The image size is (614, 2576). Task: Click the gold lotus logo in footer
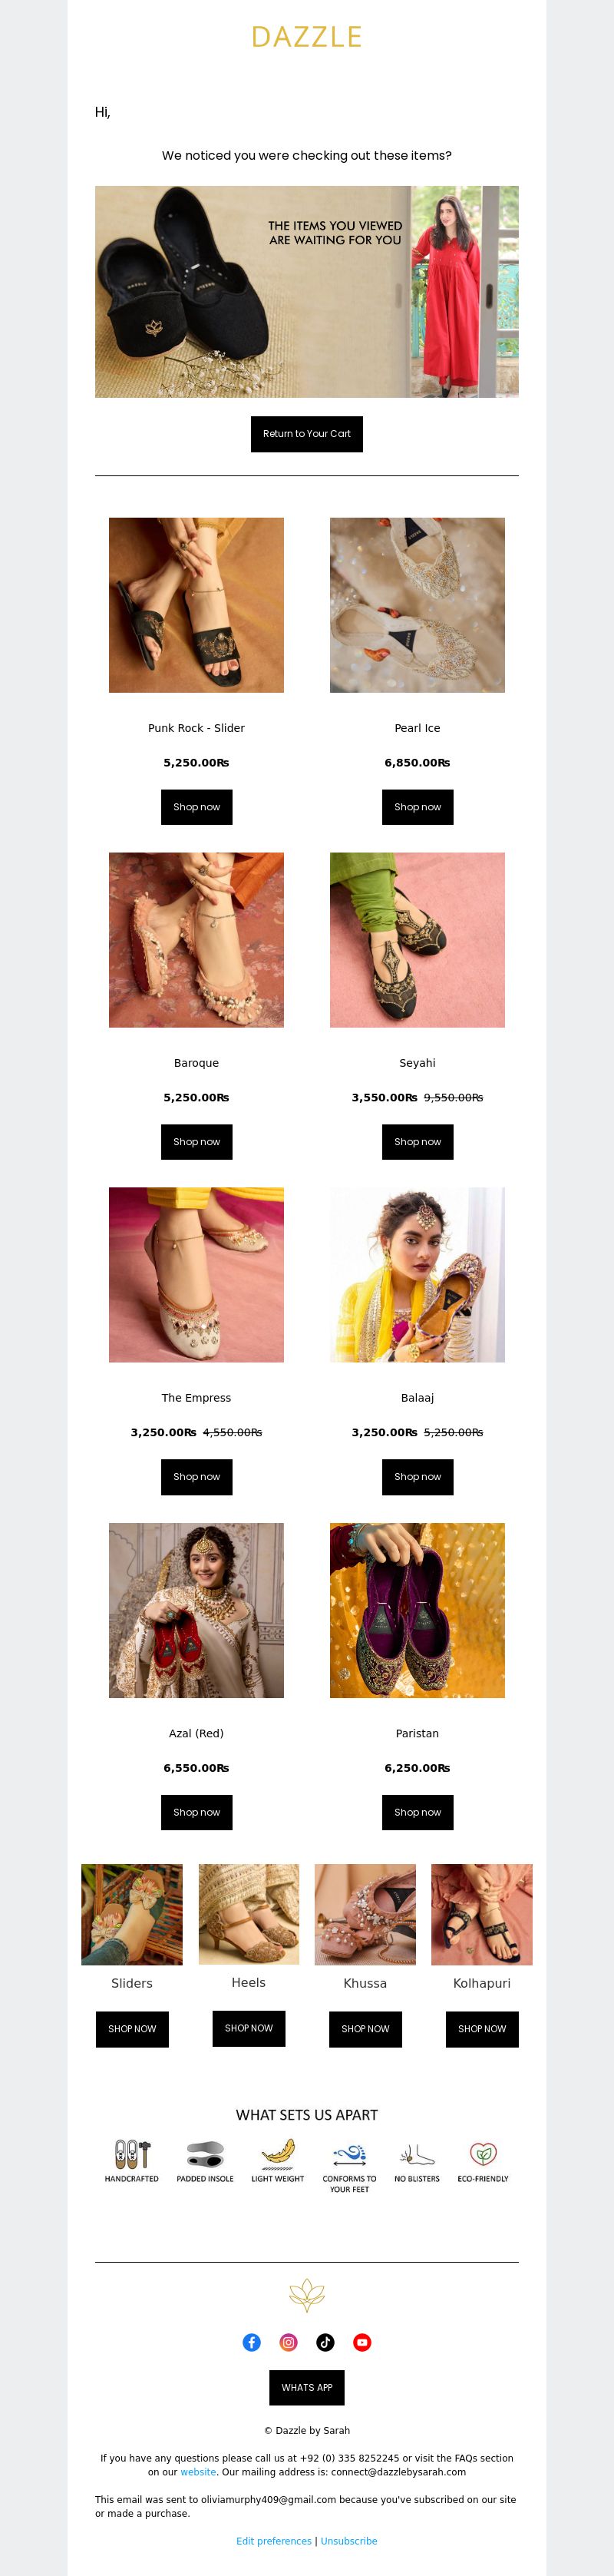click(307, 2294)
